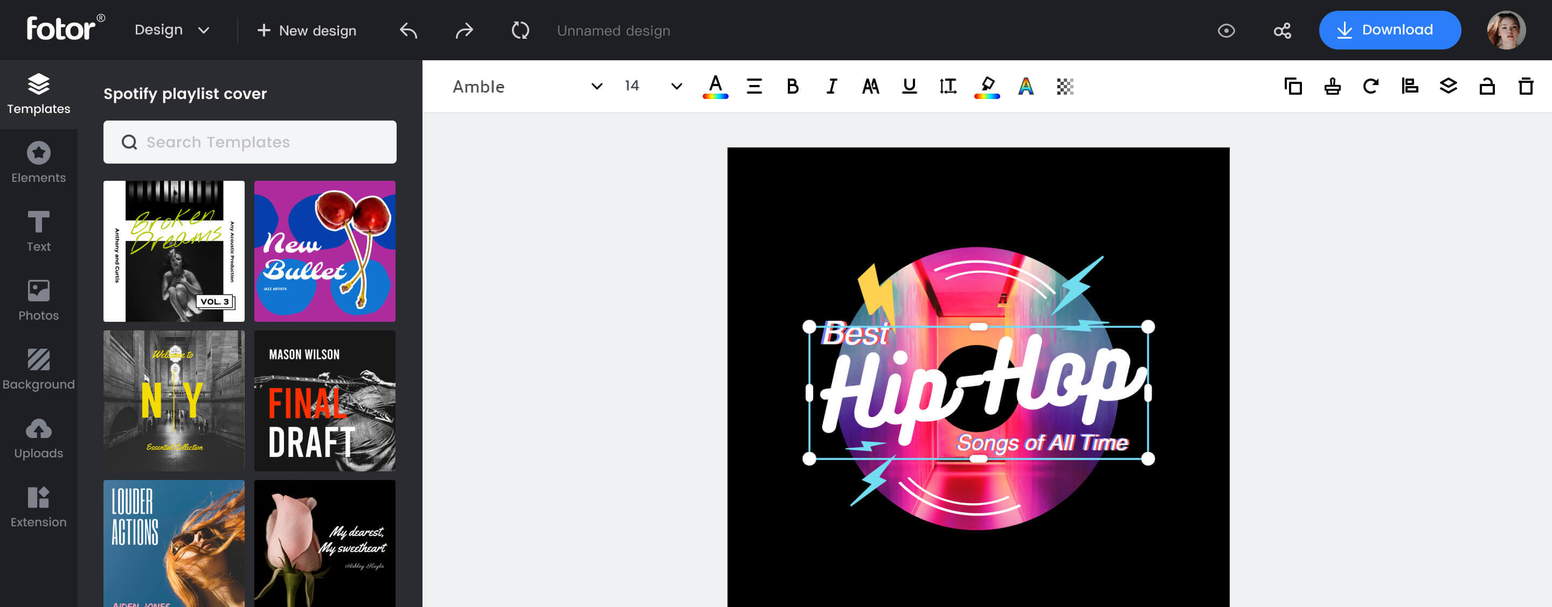Expand the Design menu dropdown
Screen dimensions: 1552x607
(x=172, y=31)
